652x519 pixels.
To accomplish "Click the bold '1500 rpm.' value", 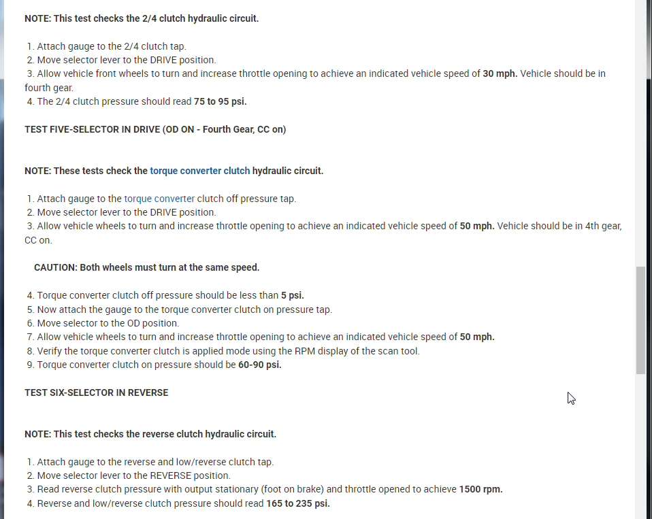I will 480,489.
